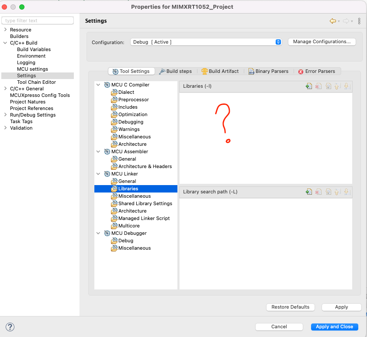Open the Configuration dropdown showing Debug [Active]
This screenshot has width=367, height=337.
pos(206,42)
